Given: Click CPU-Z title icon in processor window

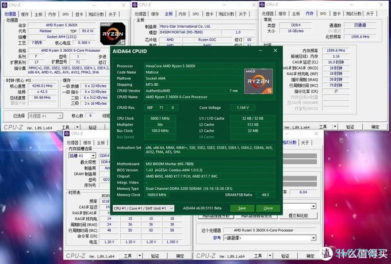Looking at the screenshot, I should [x=5, y=5].
